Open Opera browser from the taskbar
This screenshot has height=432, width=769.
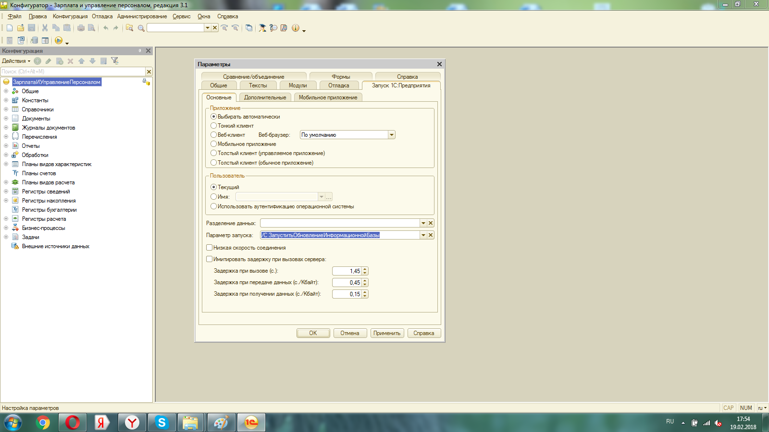coord(73,422)
